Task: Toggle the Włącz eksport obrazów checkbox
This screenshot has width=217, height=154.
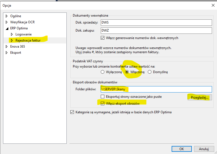Action: tap(102, 104)
